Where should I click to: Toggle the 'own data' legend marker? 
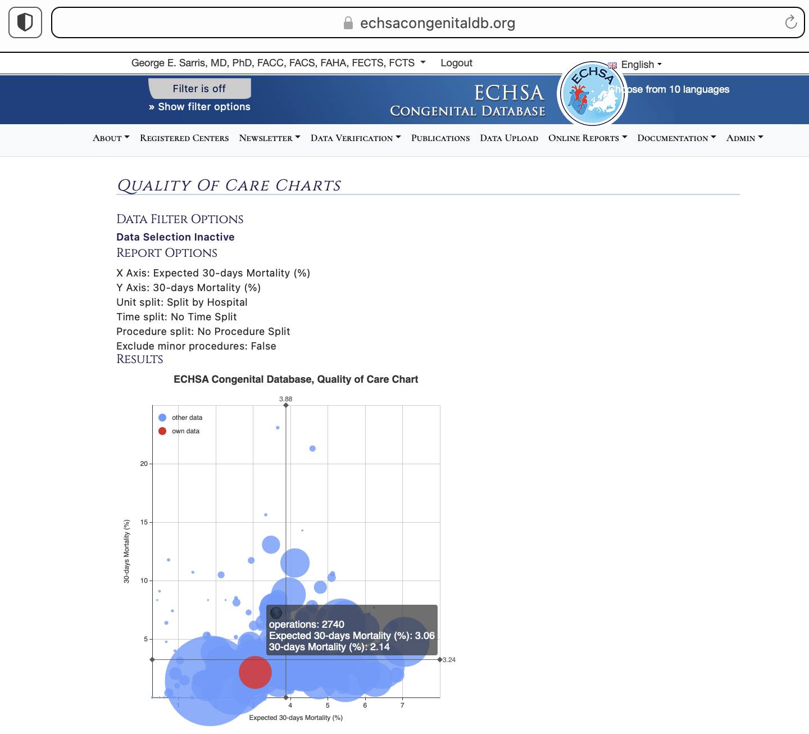coord(162,431)
